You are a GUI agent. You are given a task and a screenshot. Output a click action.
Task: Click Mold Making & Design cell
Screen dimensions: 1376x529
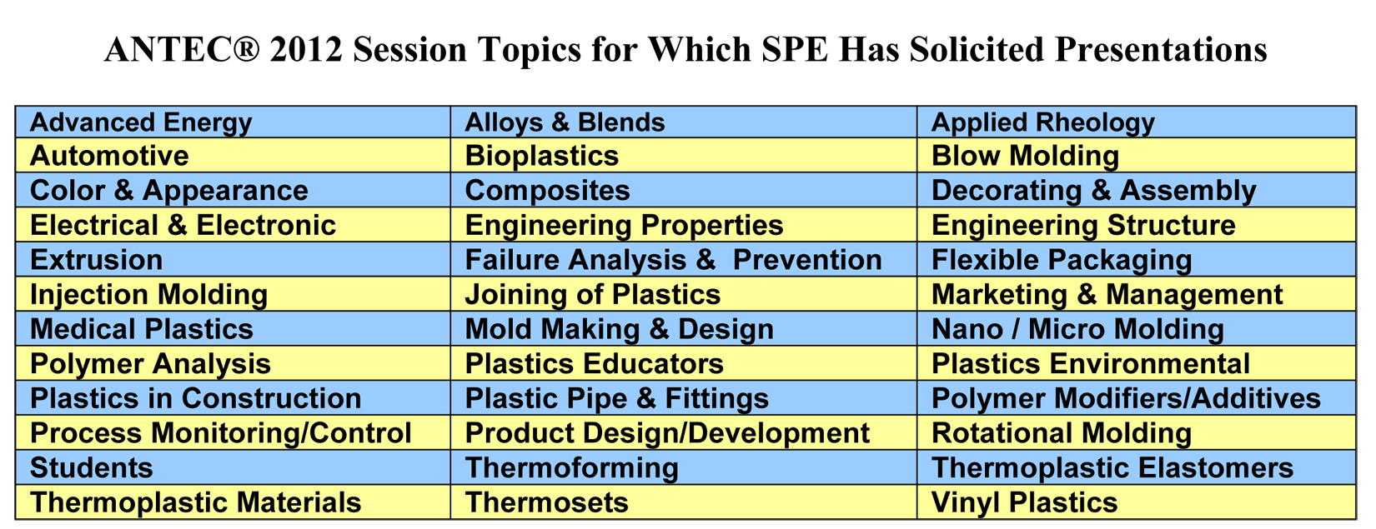(684, 329)
